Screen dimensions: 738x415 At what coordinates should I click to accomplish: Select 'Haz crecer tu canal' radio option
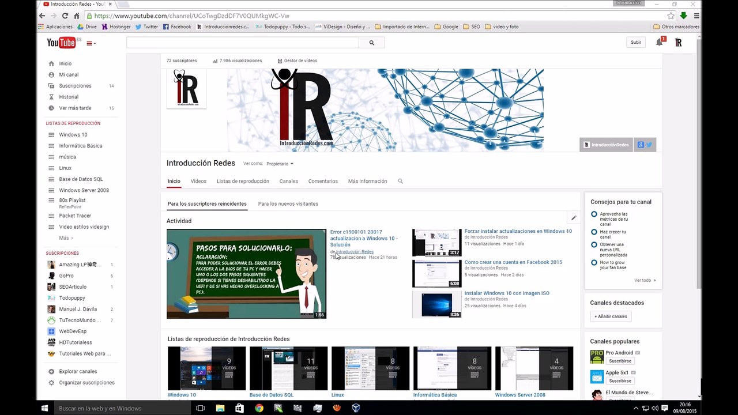point(594,232)
